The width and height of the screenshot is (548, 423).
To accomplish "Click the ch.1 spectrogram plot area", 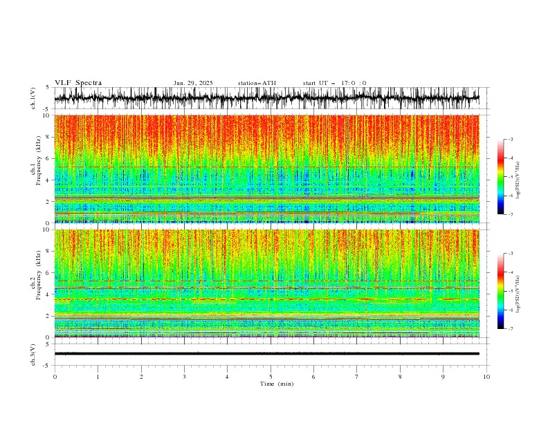I will pyautogui.click(x=267, y=169).
